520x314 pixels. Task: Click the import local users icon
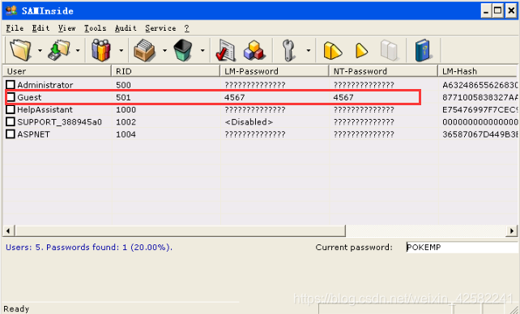59,50
